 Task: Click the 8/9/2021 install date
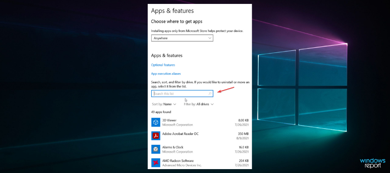pos(243,138)
